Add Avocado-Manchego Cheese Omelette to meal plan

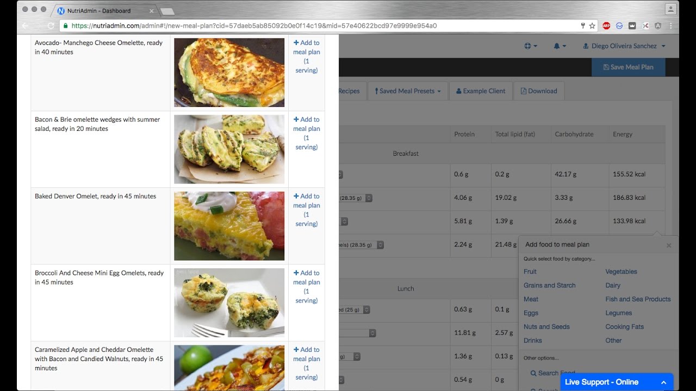coord(307,56)
